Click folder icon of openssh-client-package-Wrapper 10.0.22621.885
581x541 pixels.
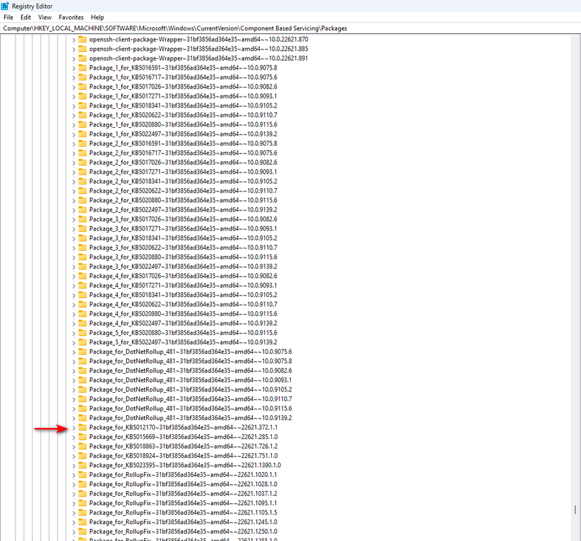coord(83,49)
